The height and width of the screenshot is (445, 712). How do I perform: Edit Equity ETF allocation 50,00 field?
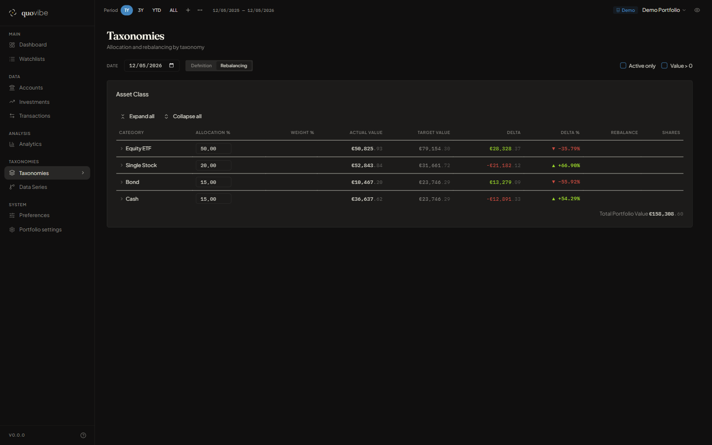[x=214, y=148]
